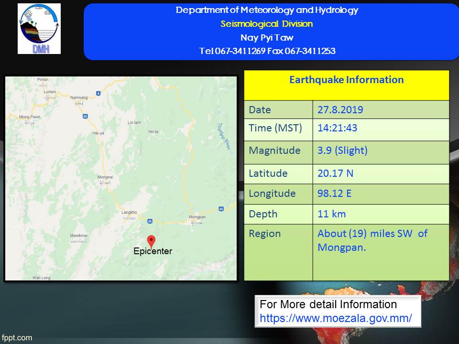The height and width of the screenshot is (344, 459).
Task: Click the "Depth" row label
Action: point(263,214)
